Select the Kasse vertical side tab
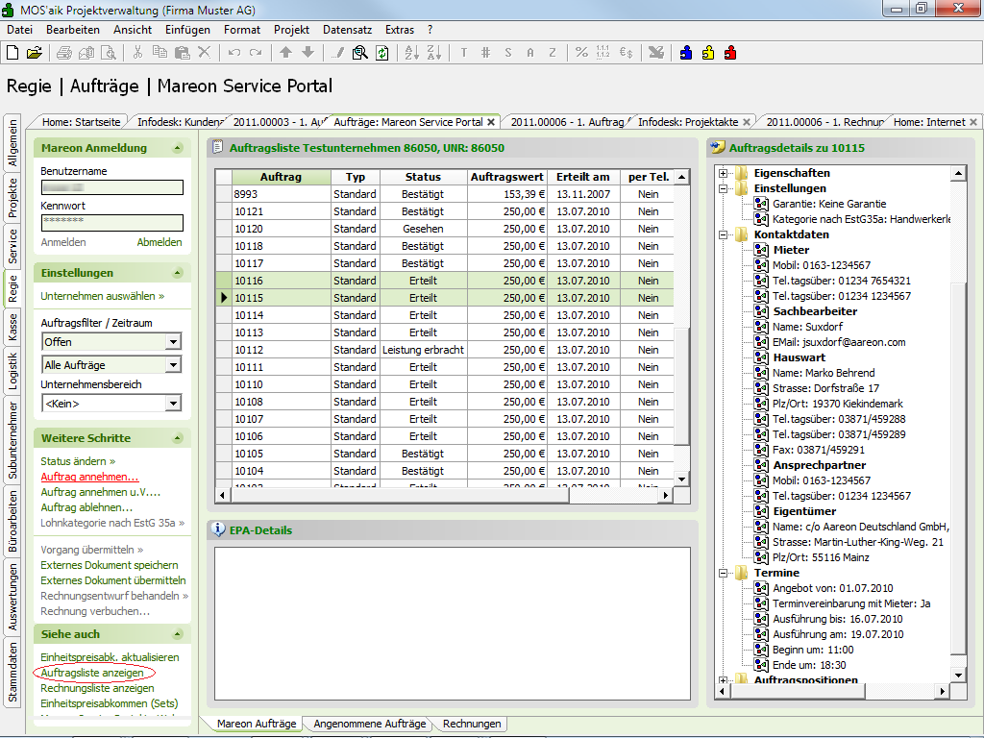The image size is (984, 738). 12,328
